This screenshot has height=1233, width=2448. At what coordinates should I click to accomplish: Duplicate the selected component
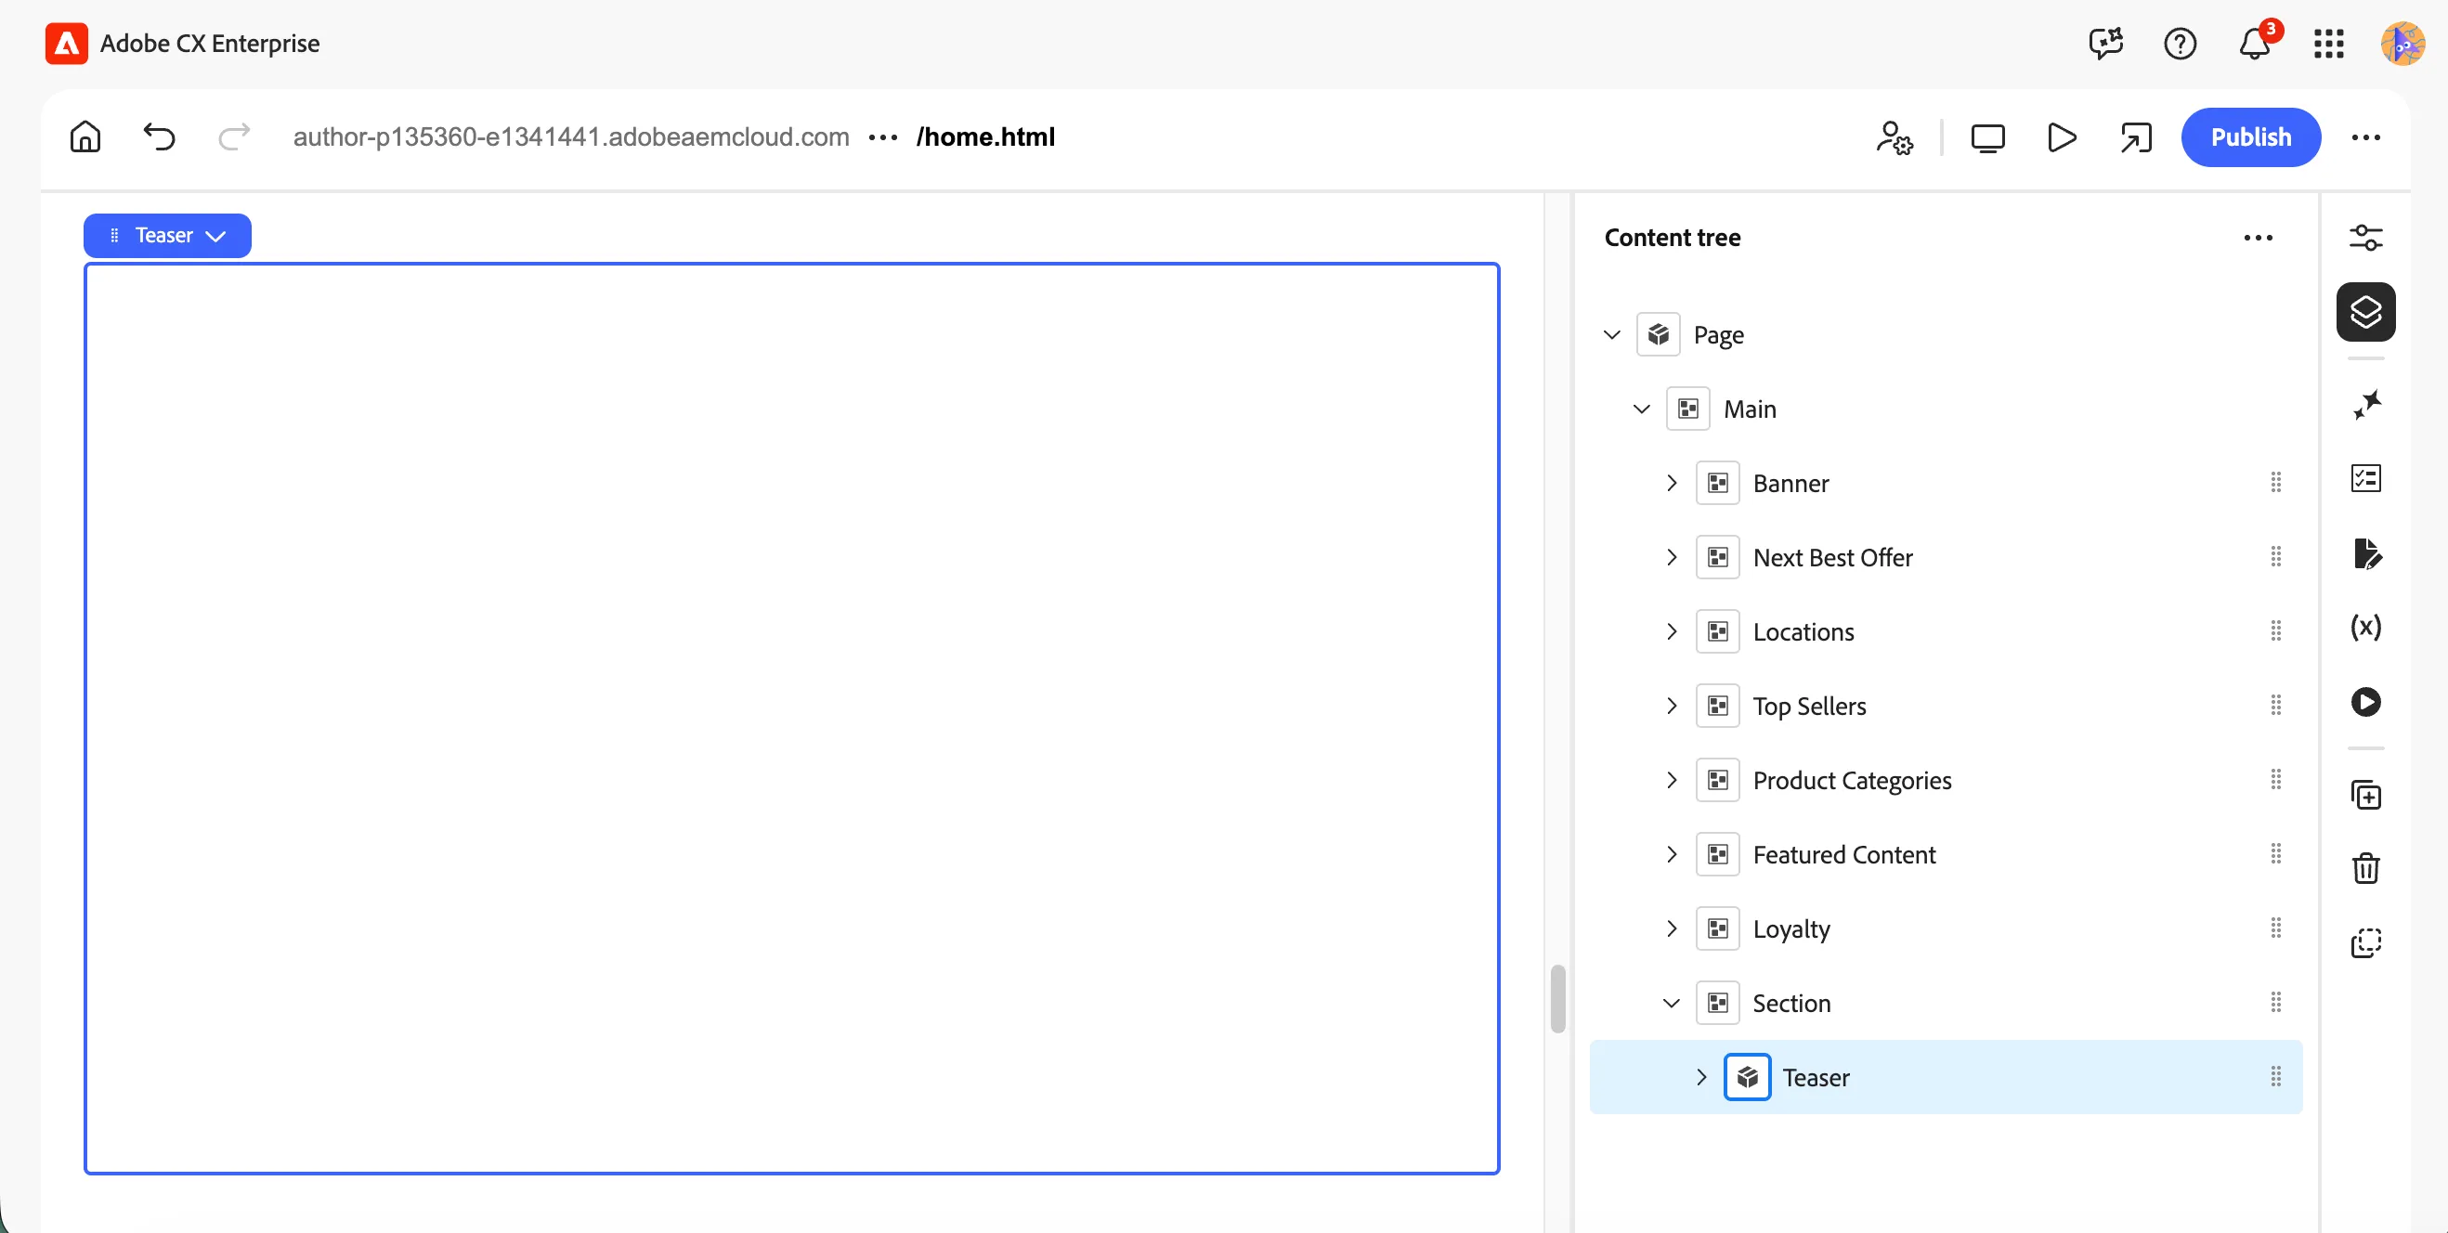[2365, 794]
